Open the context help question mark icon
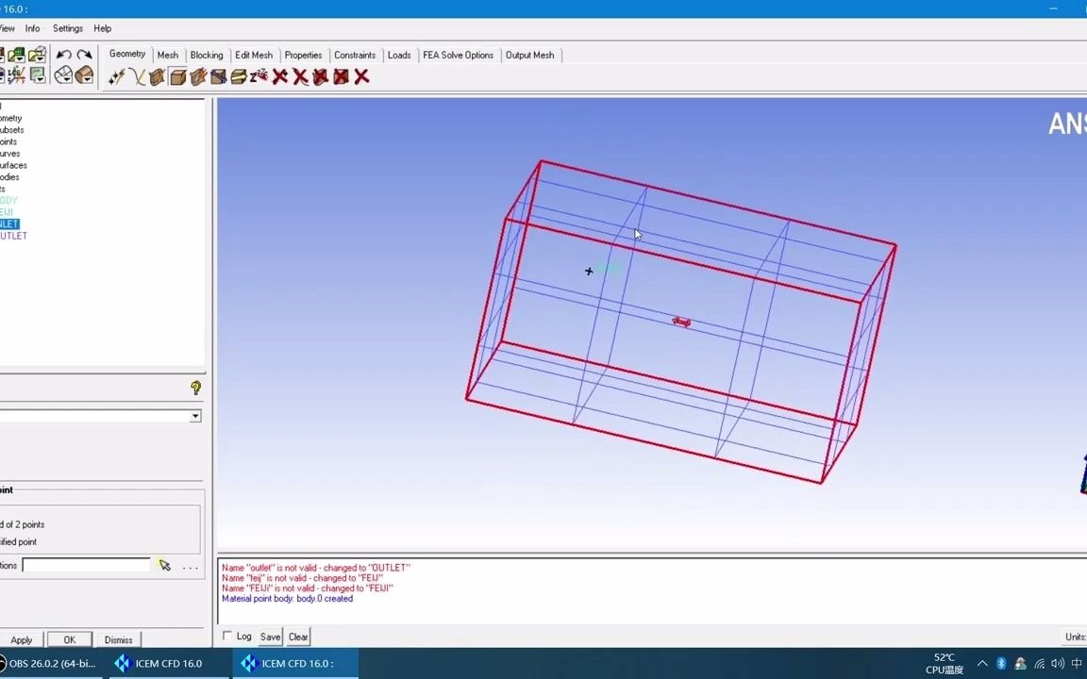This screenshot has height=679, width=1087. (x=194, y=388)
